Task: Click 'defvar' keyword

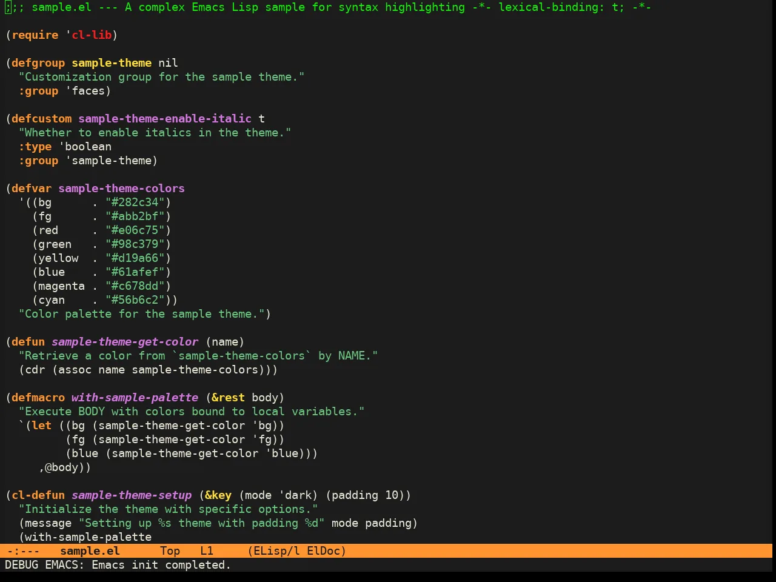Action: click(32, 189)
